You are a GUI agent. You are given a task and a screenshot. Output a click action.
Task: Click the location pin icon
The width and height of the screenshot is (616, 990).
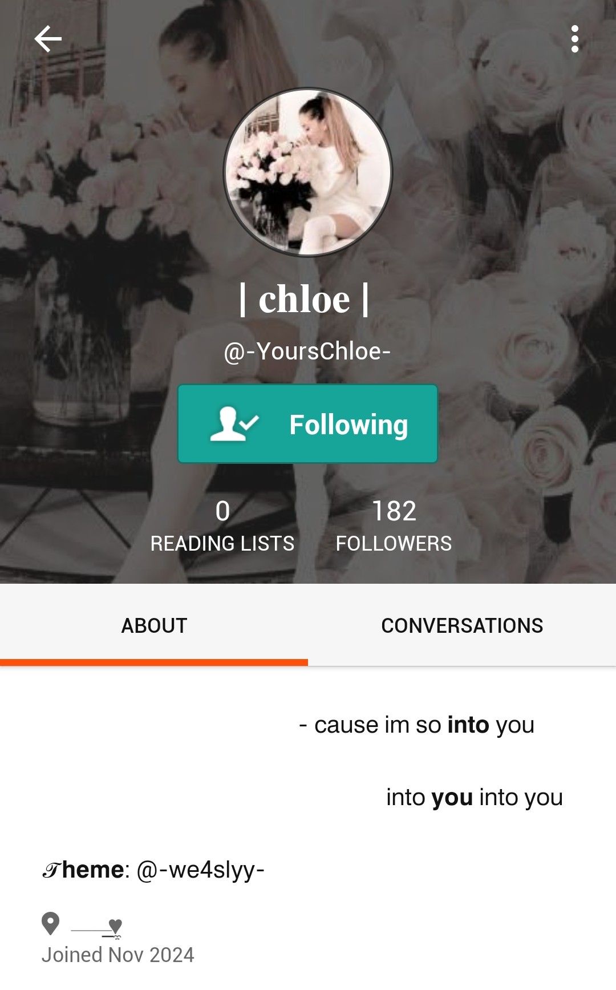coord(50,923)
